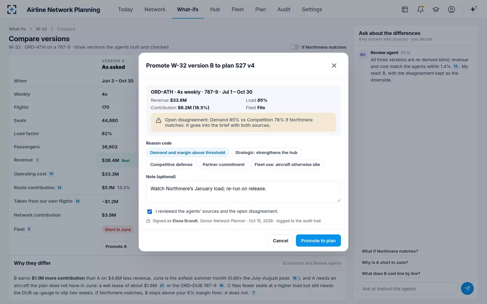The width and height of the screenshot is (487, 304).
Task: Switch to the Network tab
Action: pos(155,9)
